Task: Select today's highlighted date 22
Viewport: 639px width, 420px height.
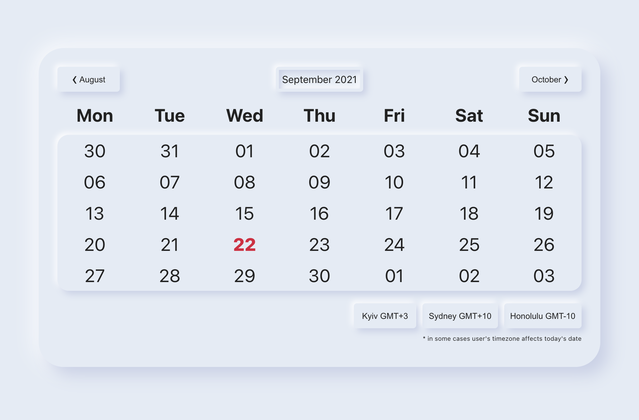Action: 245,245
